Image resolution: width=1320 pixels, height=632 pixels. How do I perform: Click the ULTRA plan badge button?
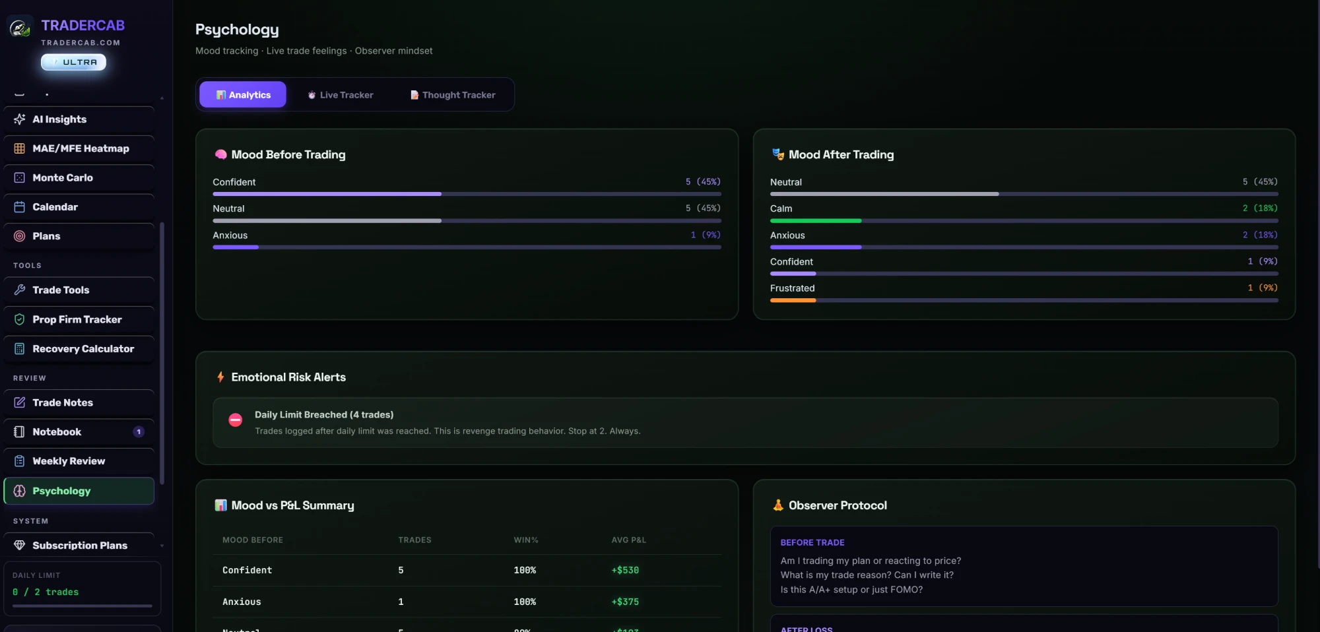click(x=73, y=62)
